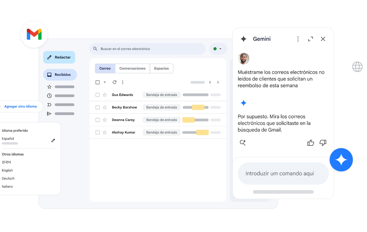
Task: Check the checkbox next to Gus Edwards
Action: 97,95
